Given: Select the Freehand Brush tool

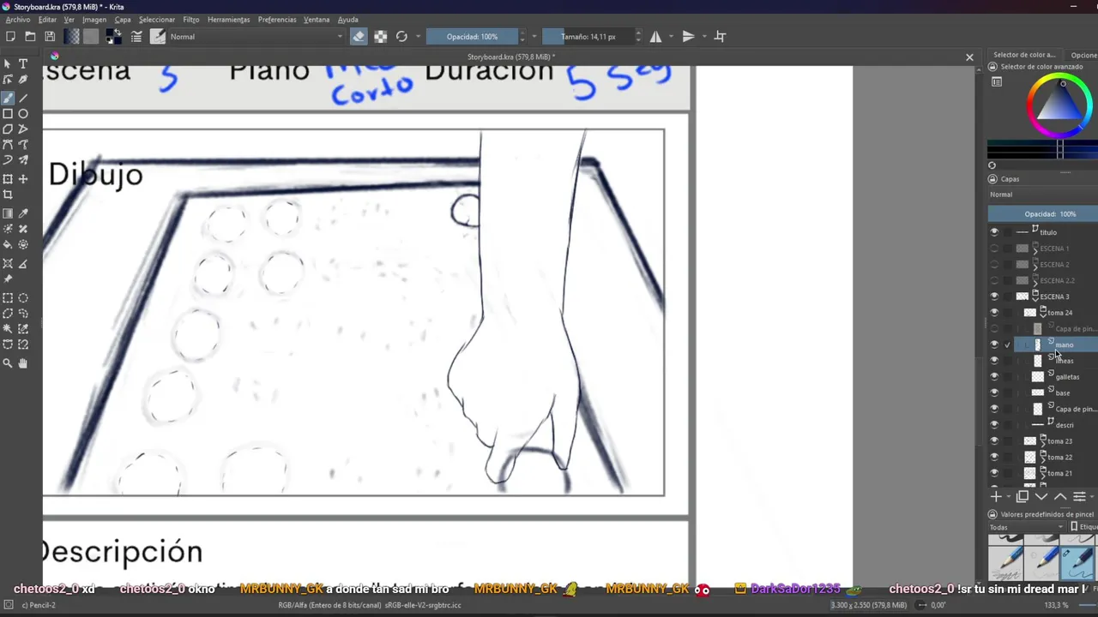Looking at the screenshot, I should tap(8, 97).
